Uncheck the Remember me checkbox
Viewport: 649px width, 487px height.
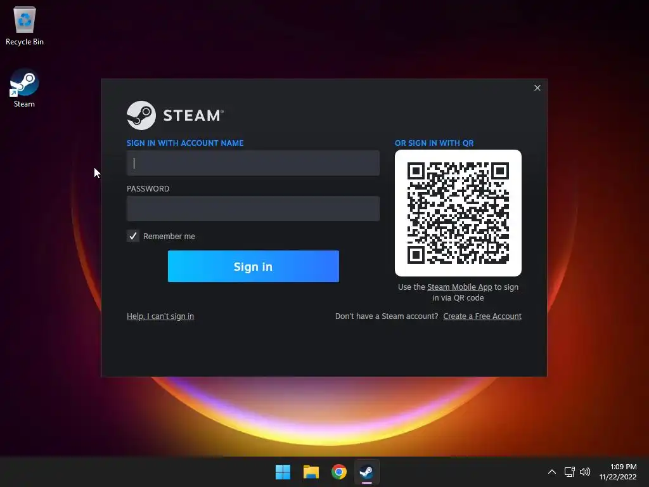coord(133,236)
